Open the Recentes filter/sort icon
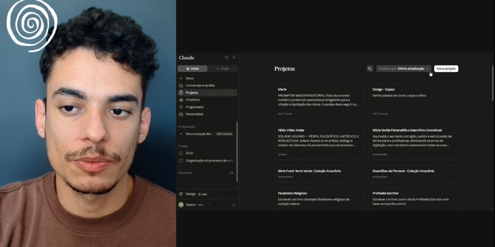The height and width of the screenshot is (247, 495). pos(232,173)
